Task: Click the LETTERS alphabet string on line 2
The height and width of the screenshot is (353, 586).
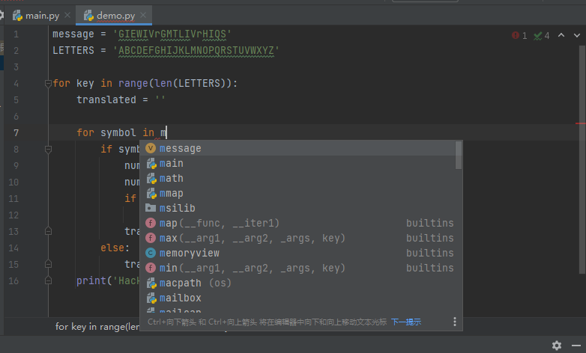Action: click(x=196, y=50)
